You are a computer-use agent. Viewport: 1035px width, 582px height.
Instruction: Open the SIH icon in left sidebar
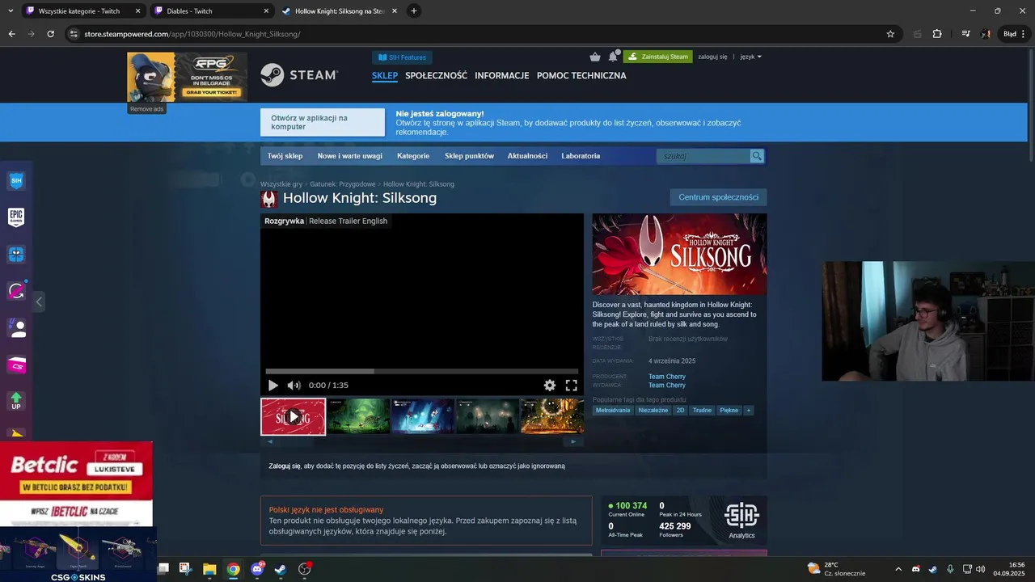16,181
